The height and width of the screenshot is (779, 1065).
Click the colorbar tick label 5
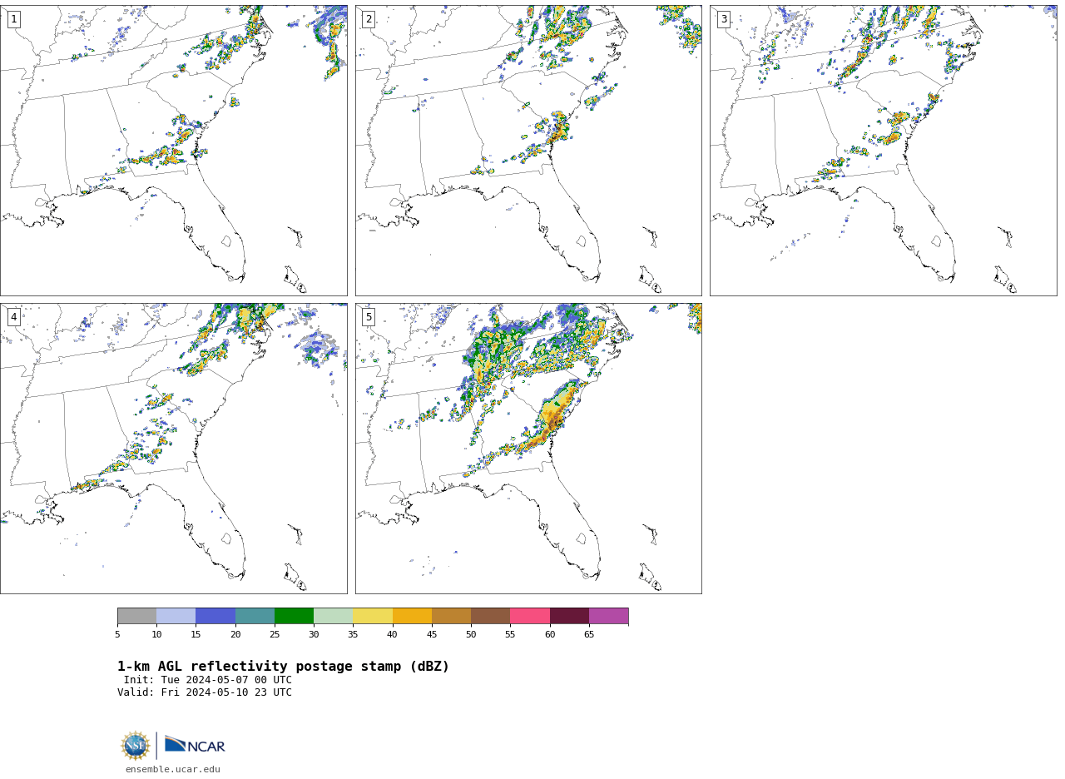tap(117, 635)
